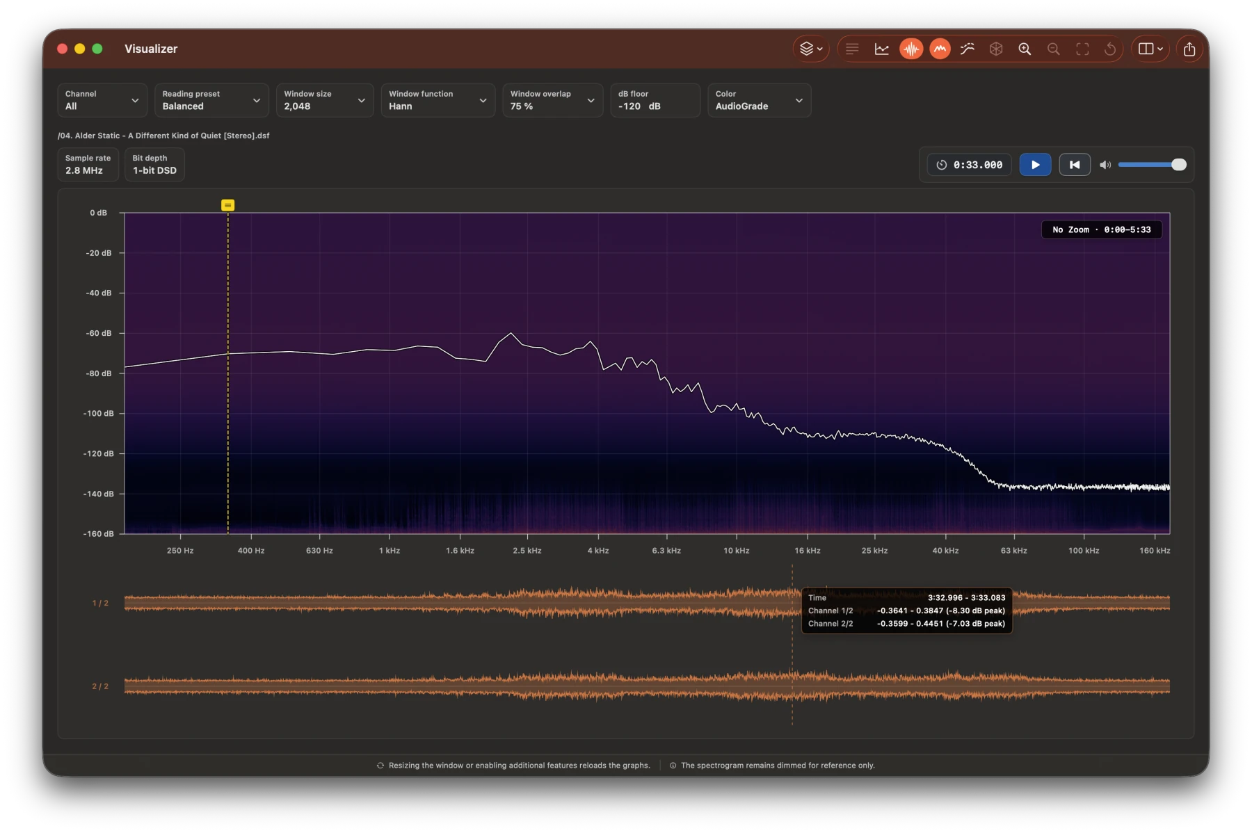Open the Color AudioGrade dropdown
Screen dimensions: 1252x833
[x=759, y=100]
